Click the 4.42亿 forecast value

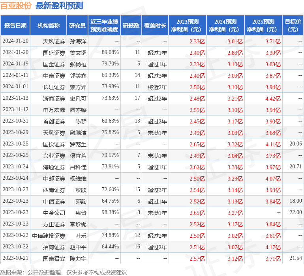[273, 99]
